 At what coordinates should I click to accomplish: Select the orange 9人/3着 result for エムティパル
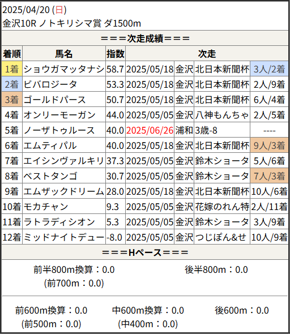(x=269, y=145)
